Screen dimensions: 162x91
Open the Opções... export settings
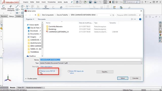pyautogui.click(x=105, y=72)
